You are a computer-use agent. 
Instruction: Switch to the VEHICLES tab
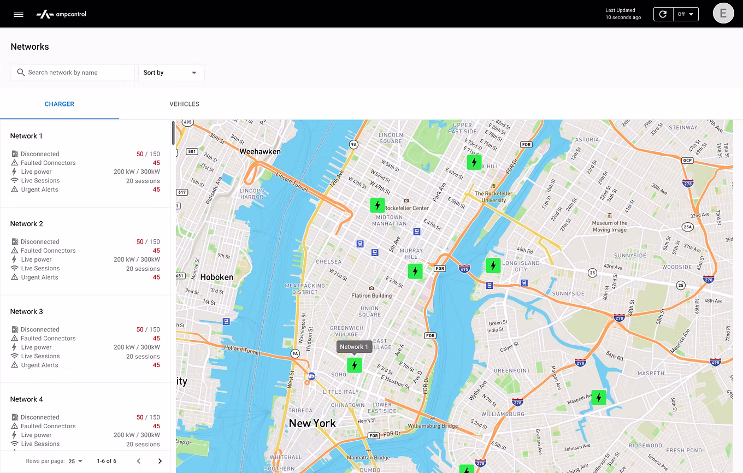184,104
